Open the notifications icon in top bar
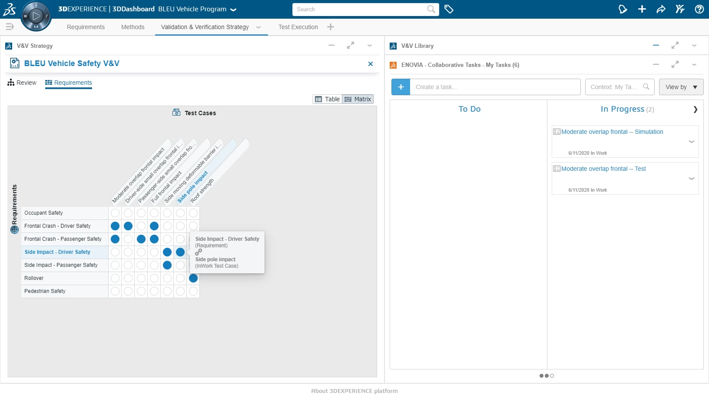This screenshot has height=399, width=709. 623,9
